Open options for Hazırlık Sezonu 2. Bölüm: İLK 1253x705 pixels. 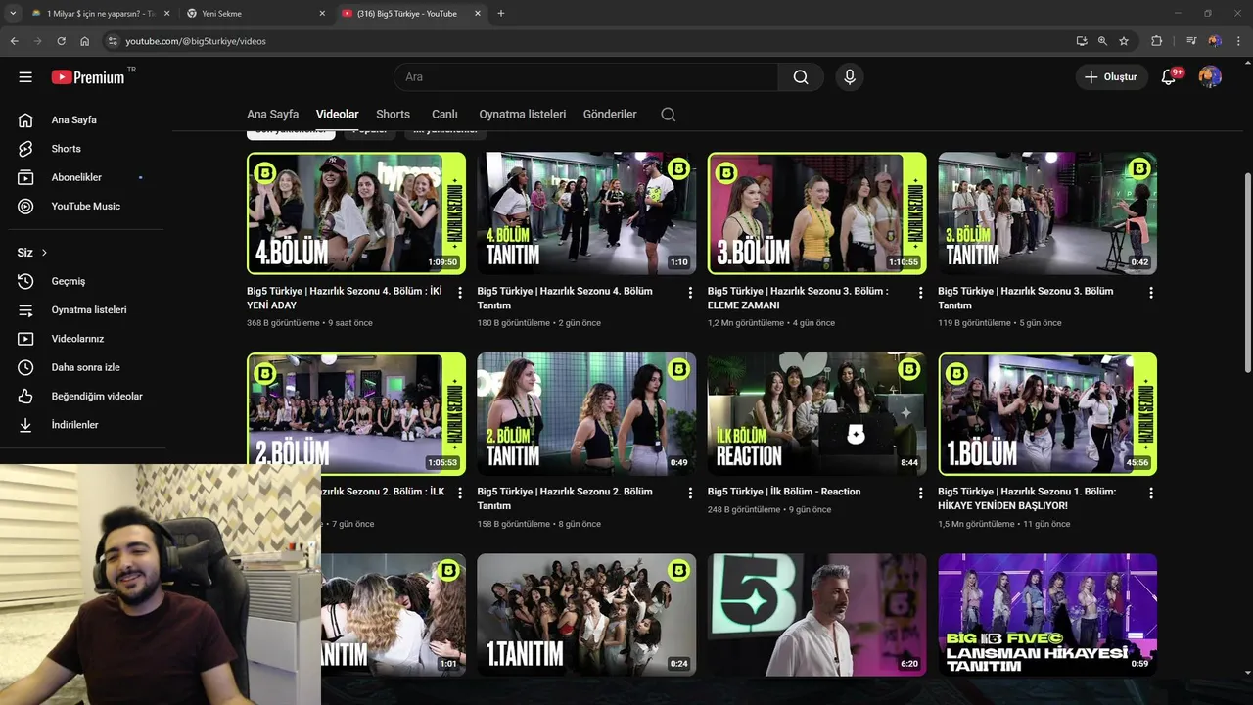click(x=460, y=493)
